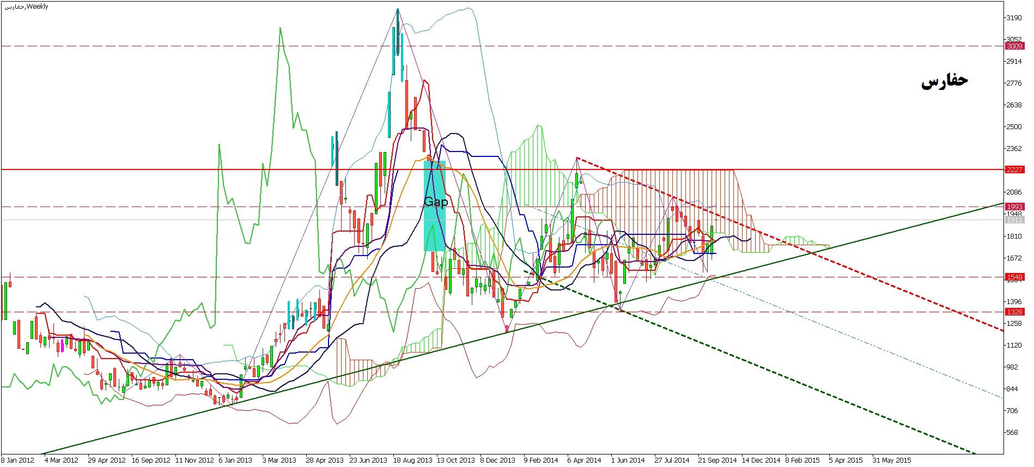Viewport: 1034px width, 467px height.
Task: Click the large حفارس text label
Action: coord(944,81)
